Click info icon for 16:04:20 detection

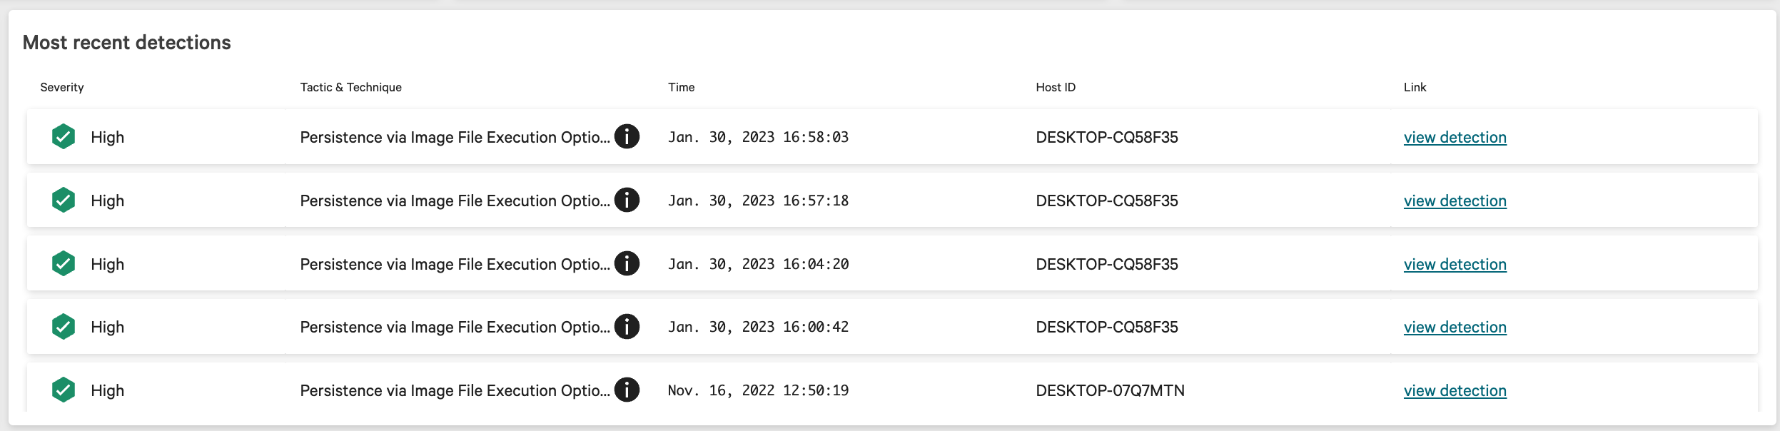(x=627, y=263)
